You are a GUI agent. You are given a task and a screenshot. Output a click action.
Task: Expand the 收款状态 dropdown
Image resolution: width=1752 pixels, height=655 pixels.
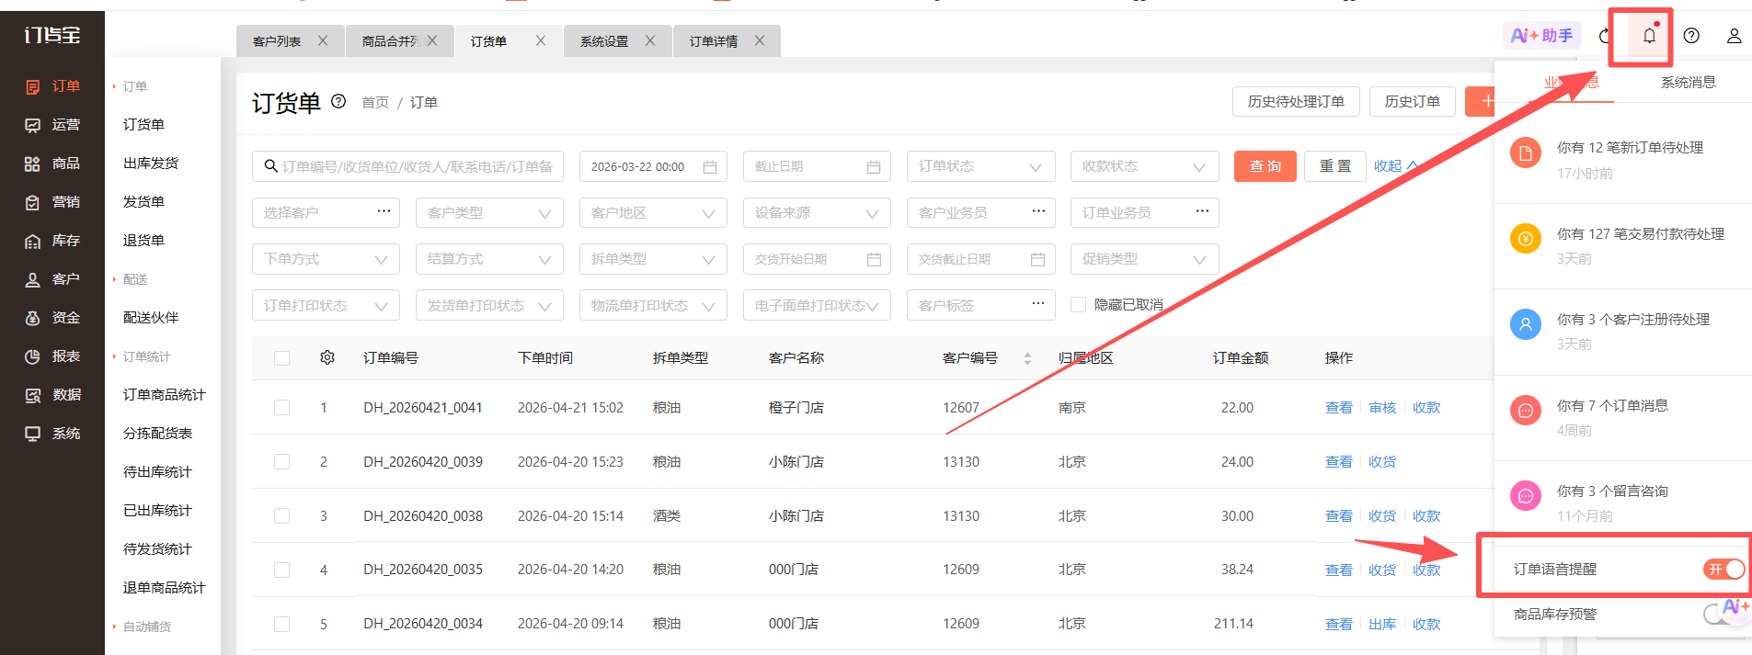[1144, 166]
